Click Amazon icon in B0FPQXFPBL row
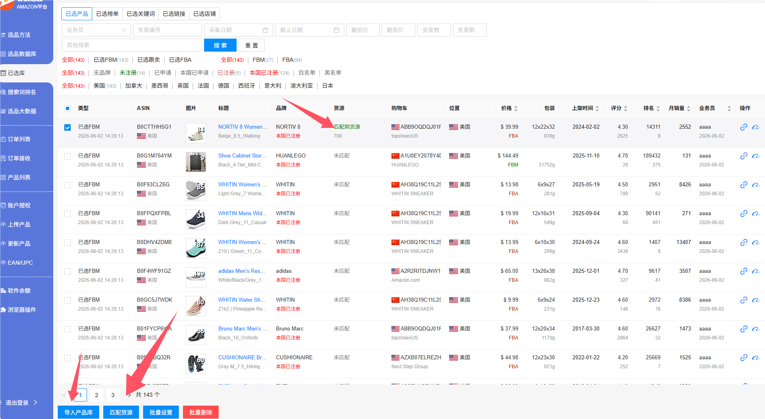 (x=756, y=214)
